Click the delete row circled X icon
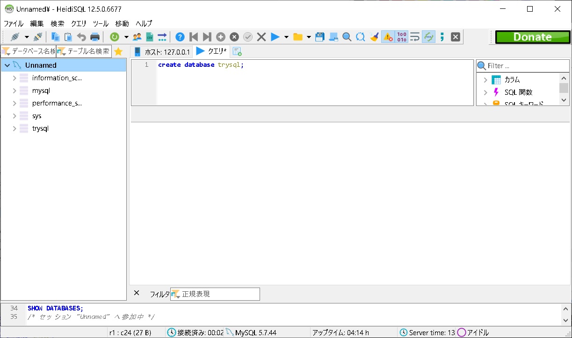The width and height of the screenshot is (572, 338). [234, 37]
